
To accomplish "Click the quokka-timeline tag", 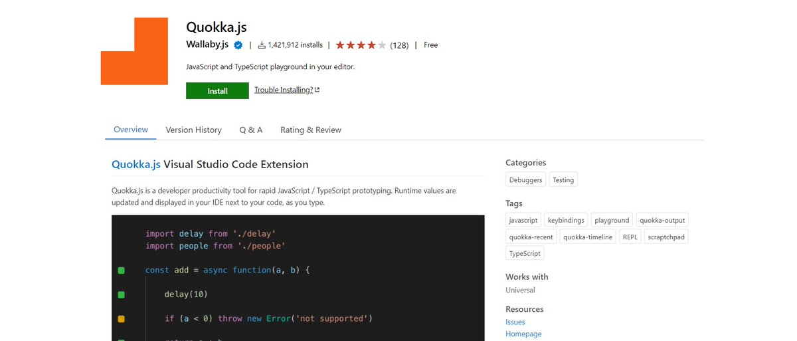I will coord(588,237).
